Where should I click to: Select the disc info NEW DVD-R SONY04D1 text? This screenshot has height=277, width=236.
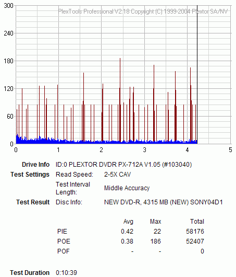pyautogui.click(x=164, y=202)
